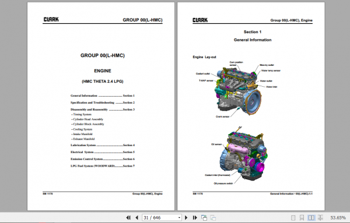Select two-page continuous layout

click(320, 218)
